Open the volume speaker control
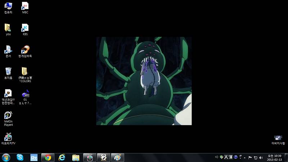This screenshot has width=288, height=162. click(261, 157)
